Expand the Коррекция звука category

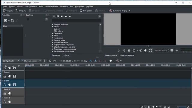[x=52, y=43]
